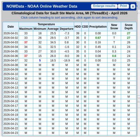
Task: Click the red maximum 37 on 2026-04-03
Action: (26, 42)
